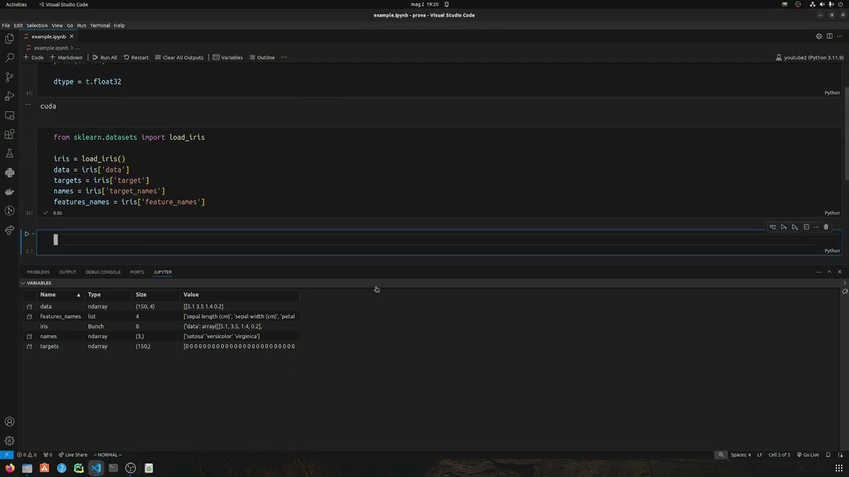Image resolution: width=849 pixels, height=477 pixels.
Task: Split the editor to the right
Action: point(829,36)
